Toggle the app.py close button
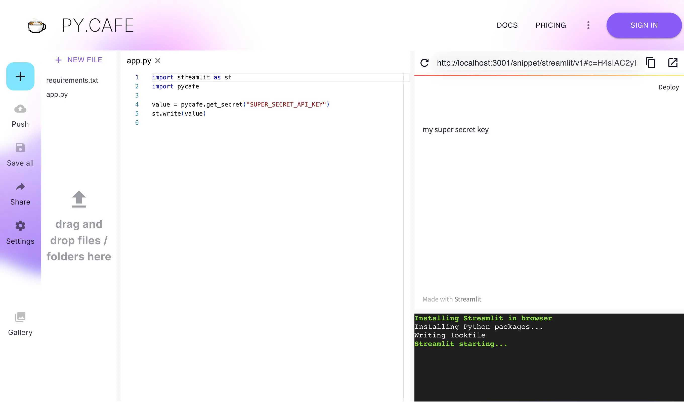The height and width of the screenshot is (402, 684). 158,61
